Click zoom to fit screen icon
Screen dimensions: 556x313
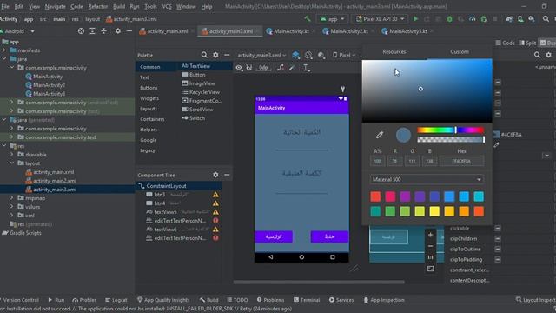point(430,269)
